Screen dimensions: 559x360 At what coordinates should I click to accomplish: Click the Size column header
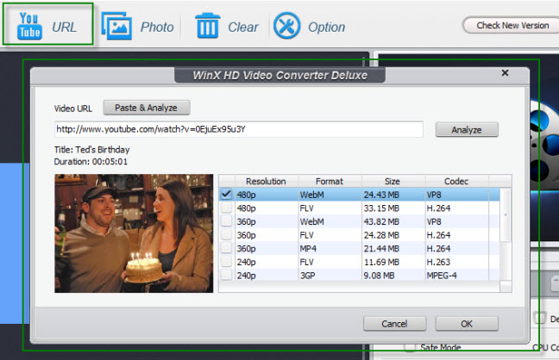click(x=393, y=181)
